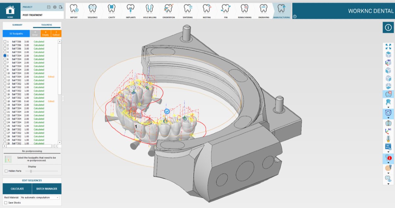Open the Sintering workflow step
This screenshot has width=395, height=208.
pyautogui.click(x=188, y=11)
